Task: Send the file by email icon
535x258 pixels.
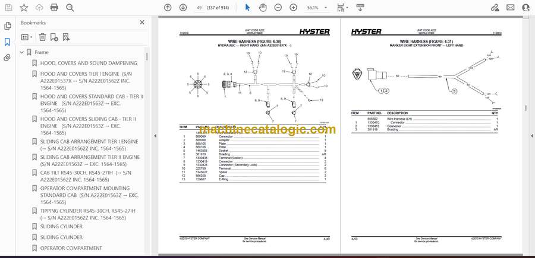Action: (511, 8)
